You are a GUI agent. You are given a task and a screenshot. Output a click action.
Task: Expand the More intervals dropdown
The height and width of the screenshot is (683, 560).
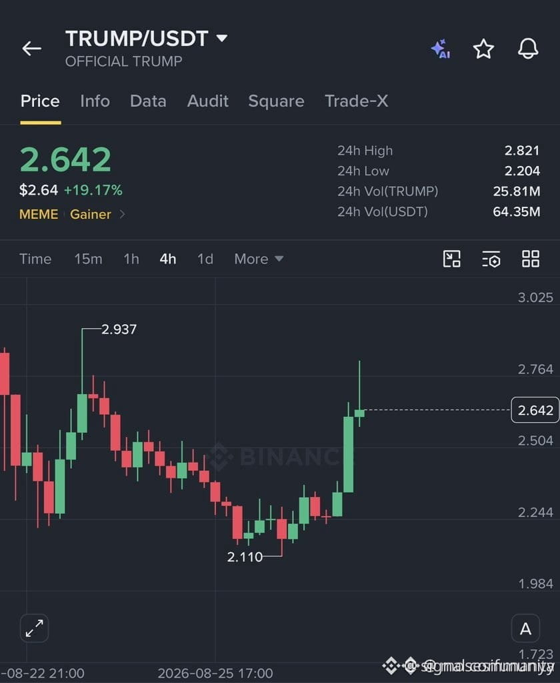259,259
